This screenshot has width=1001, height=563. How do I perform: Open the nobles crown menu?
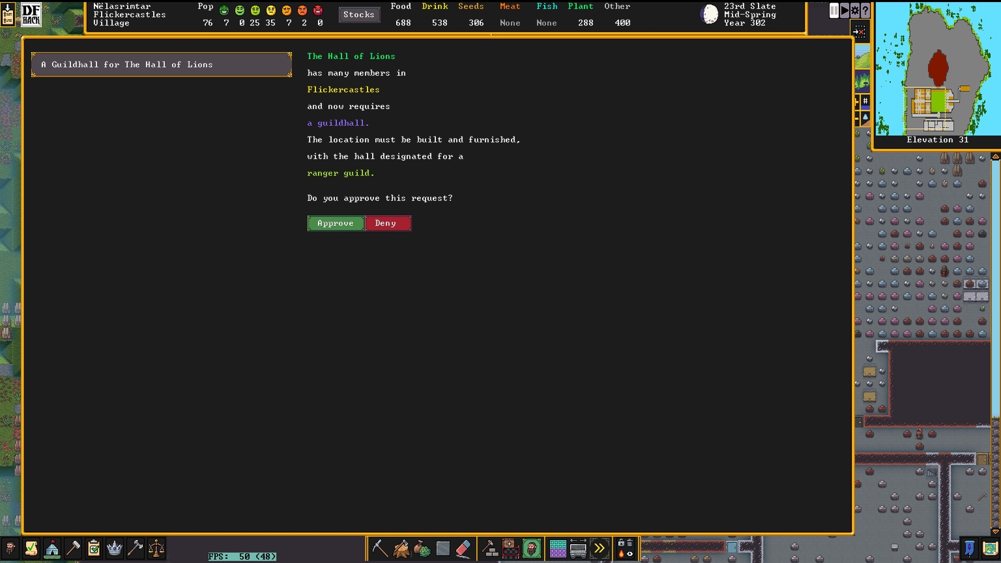pyautogui.click(x=114, y=548)
